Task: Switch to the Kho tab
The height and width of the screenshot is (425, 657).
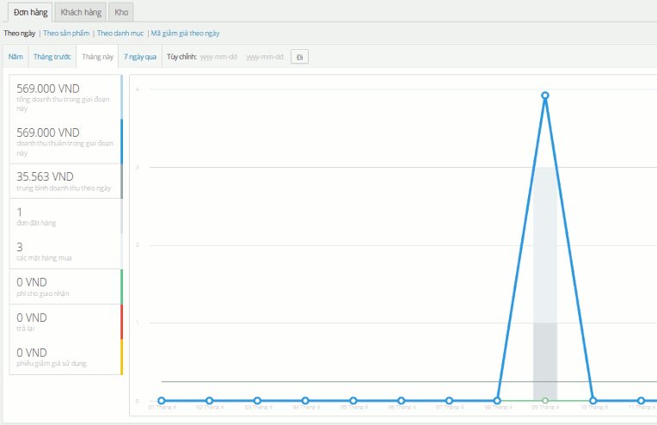Action: pos(121,12)
